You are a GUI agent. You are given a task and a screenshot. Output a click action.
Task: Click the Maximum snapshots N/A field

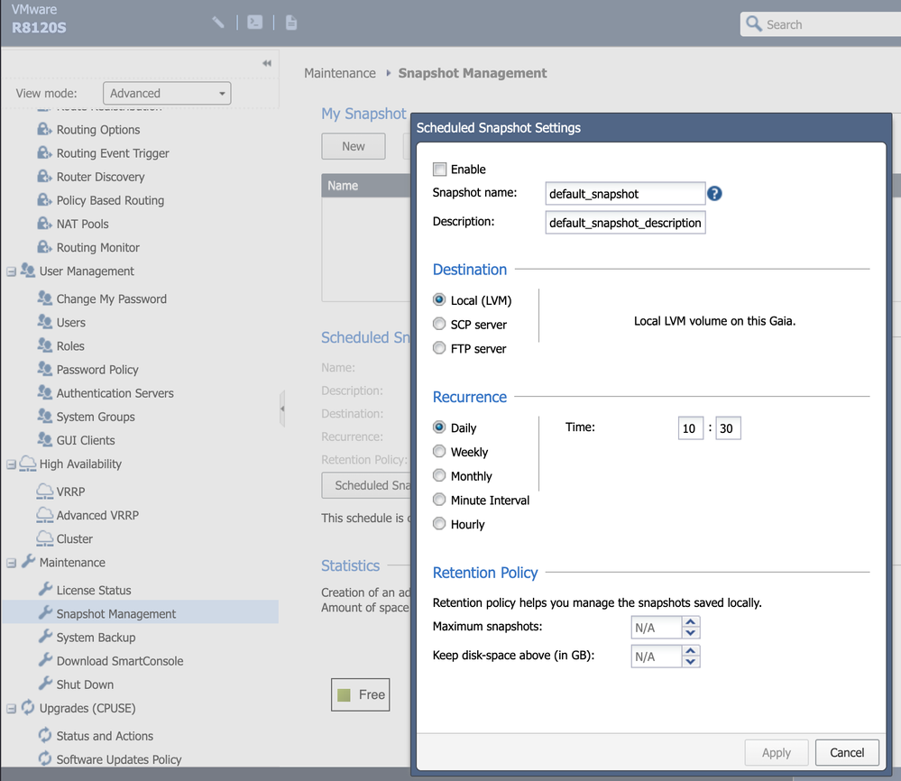point(657,628)
